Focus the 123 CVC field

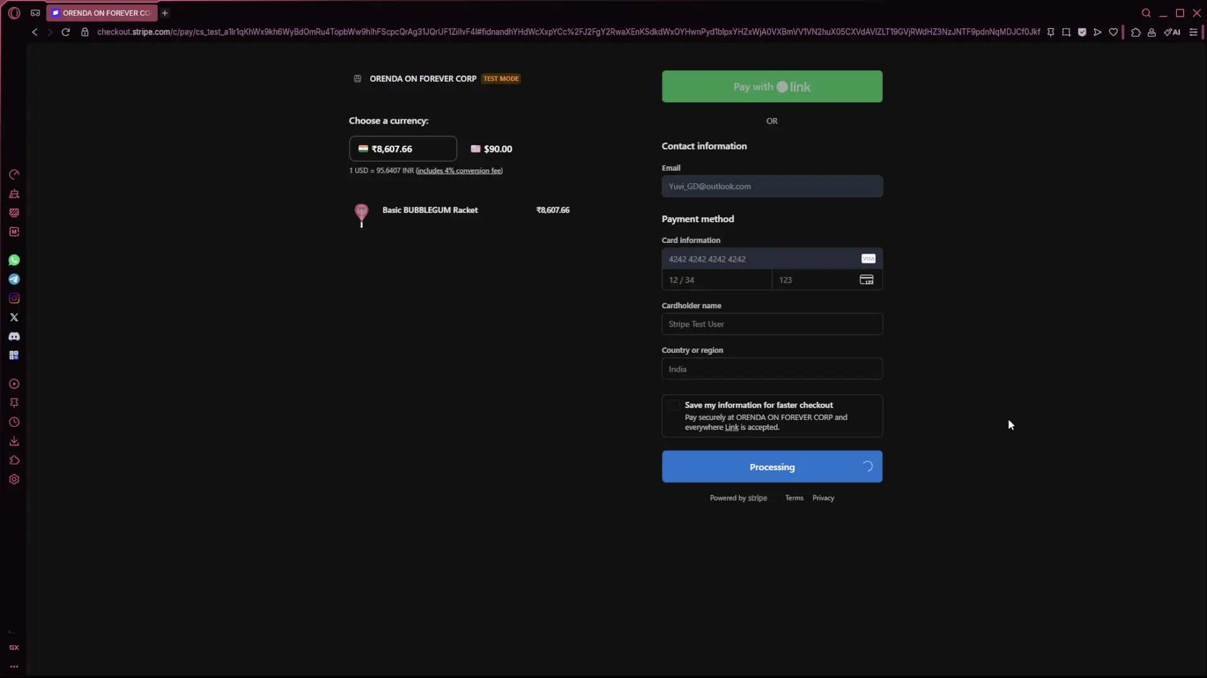(827, 280)
